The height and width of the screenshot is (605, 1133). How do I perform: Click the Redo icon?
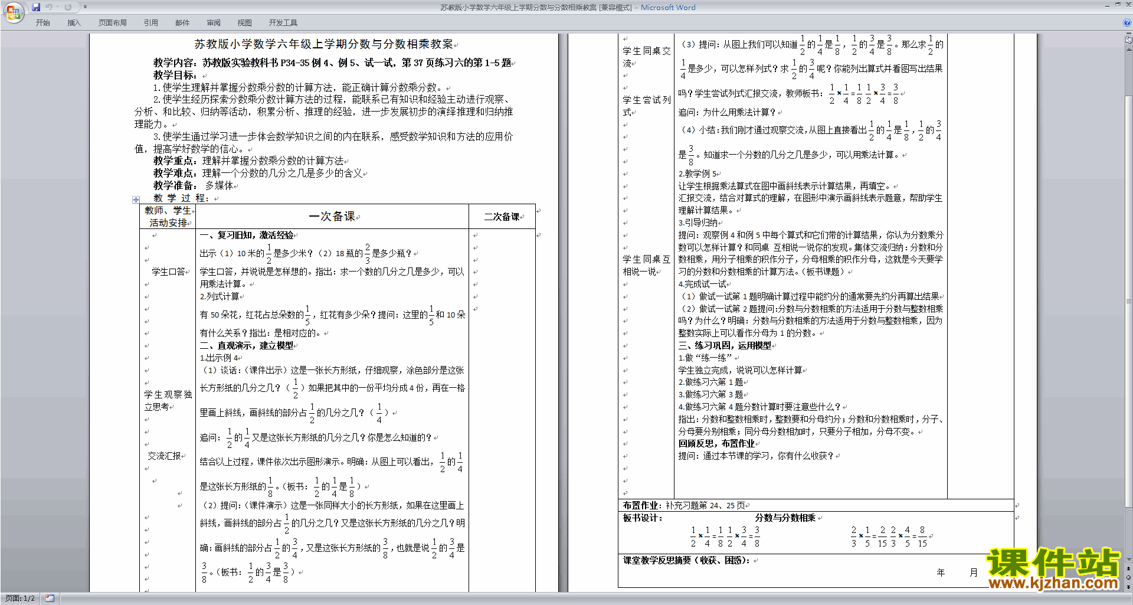click(x=68, y=7)
